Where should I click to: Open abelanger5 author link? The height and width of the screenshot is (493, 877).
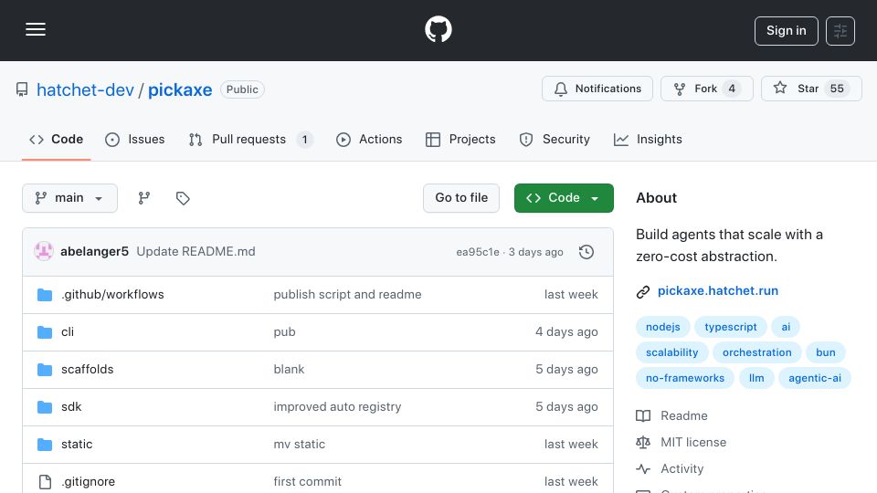coord(94,252)
